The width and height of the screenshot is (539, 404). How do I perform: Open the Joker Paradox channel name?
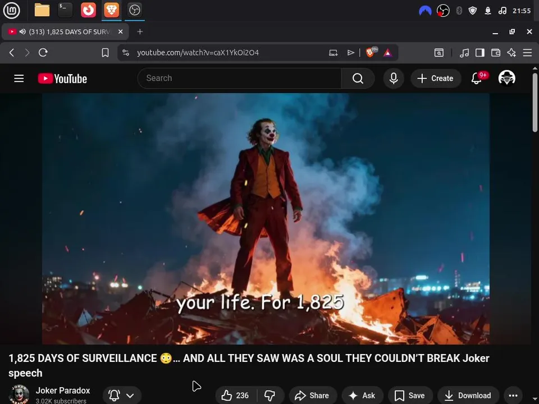click(x=63, y=391)
